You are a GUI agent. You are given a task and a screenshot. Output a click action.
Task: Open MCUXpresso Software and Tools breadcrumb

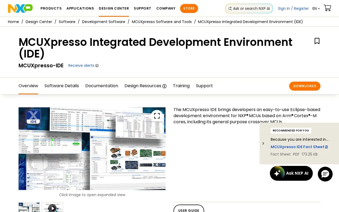(x=162, y=22)
